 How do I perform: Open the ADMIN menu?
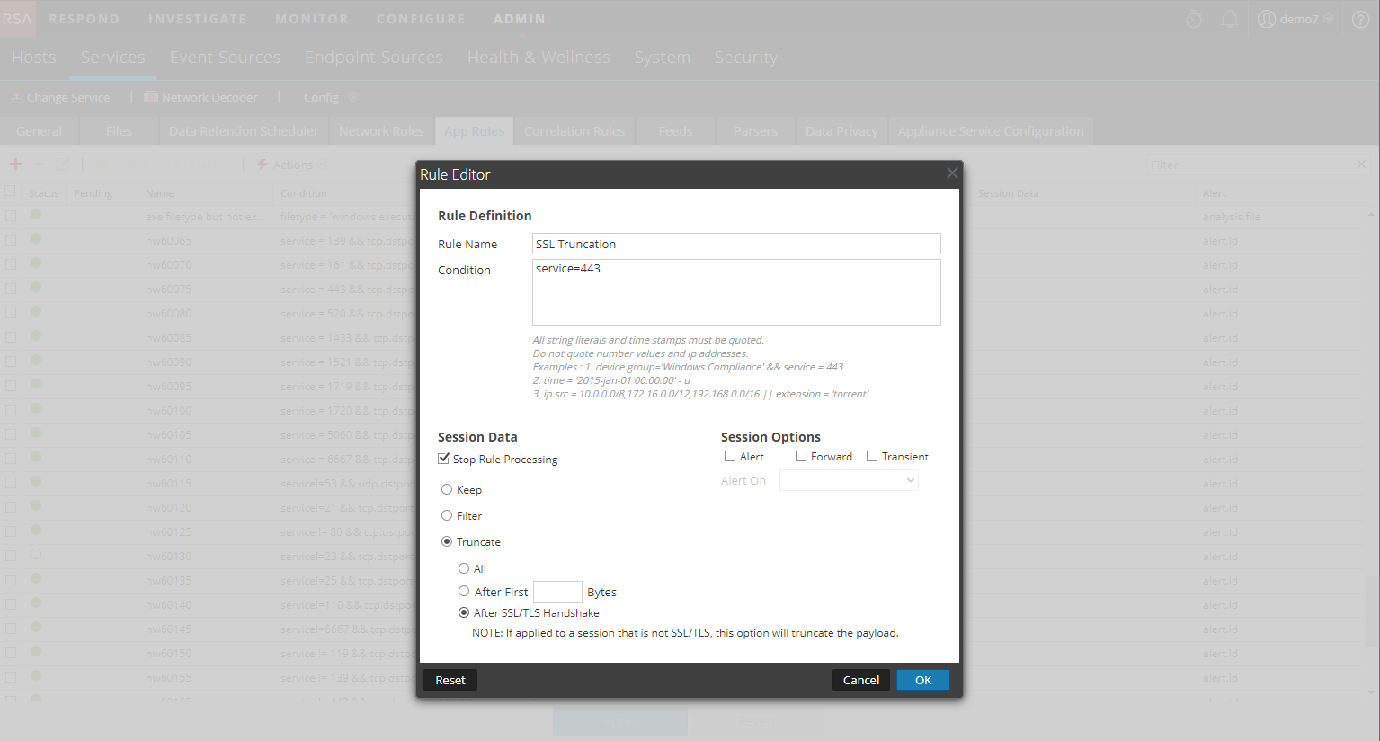pyautogui.click(x=519, y=17)
